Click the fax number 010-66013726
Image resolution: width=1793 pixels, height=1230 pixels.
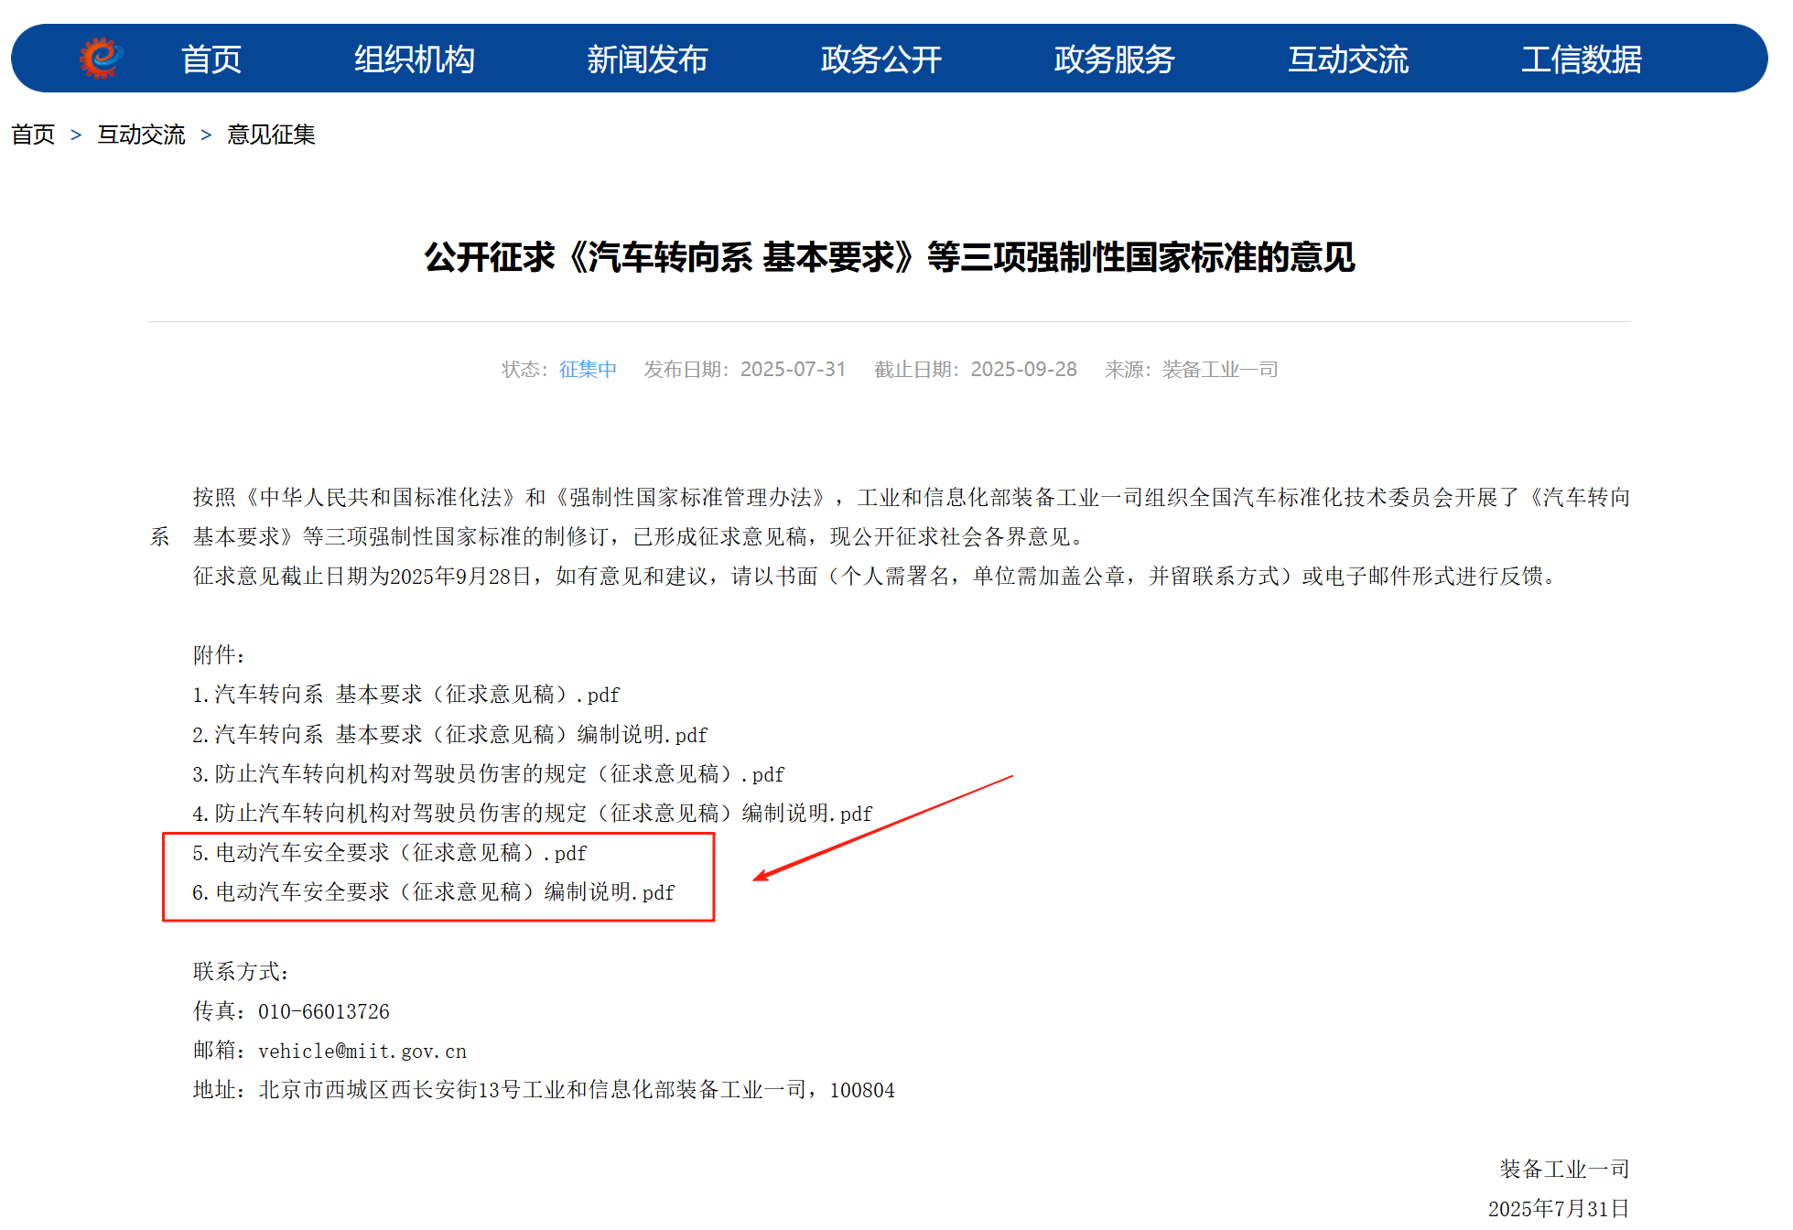click(324, 1011)
